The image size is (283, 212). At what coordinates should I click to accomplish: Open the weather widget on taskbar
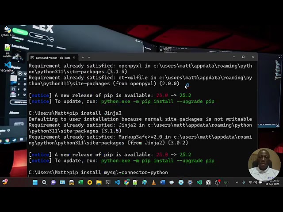[5, 182]
